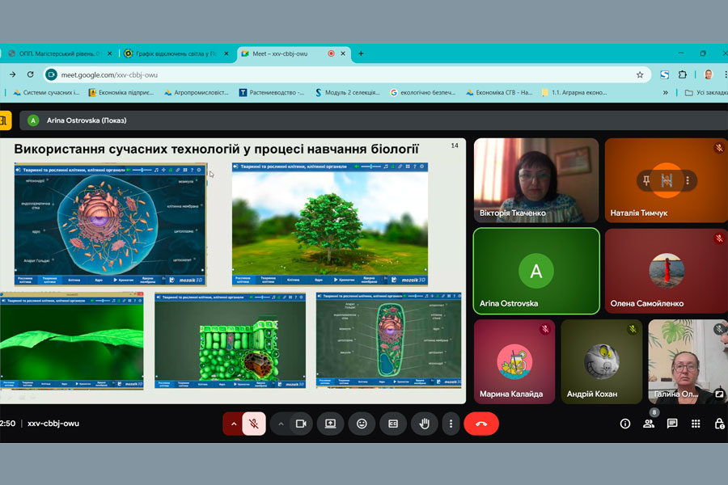Click picture-in-picture icon on Галина tile
This screenshot has width=728, height=485.
[x=719, y=394]
